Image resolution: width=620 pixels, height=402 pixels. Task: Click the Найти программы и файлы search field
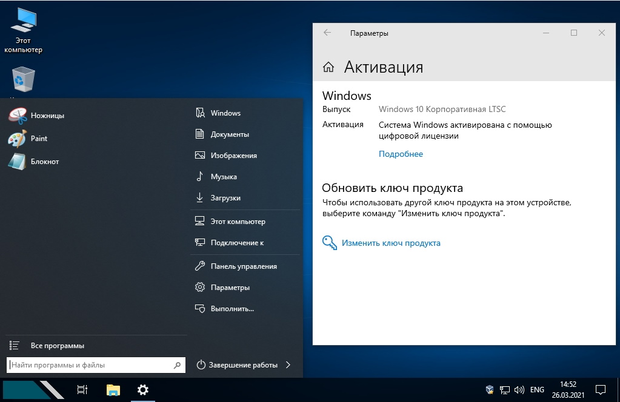[x=90, y=365]
